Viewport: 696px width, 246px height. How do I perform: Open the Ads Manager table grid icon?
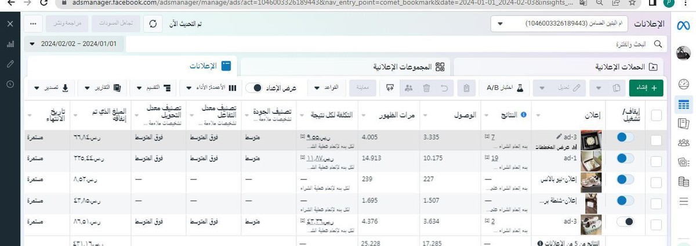click(683, 104)
